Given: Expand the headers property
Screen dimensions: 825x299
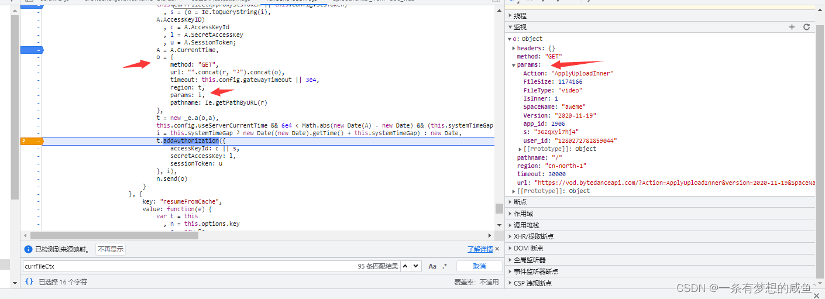Looking at the screenshot, I should click(514, 48).
